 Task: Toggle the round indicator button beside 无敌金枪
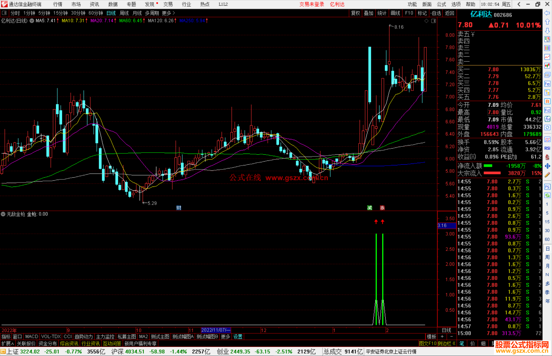(3, 214)
